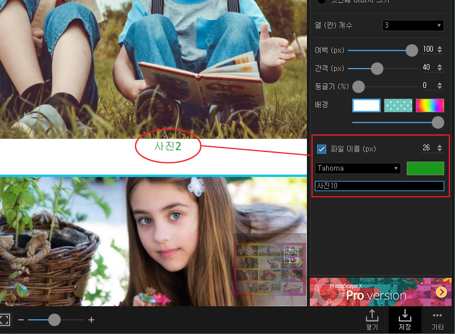Open the green text color swatch
455x334 pixels.
(x=425, y=168)
